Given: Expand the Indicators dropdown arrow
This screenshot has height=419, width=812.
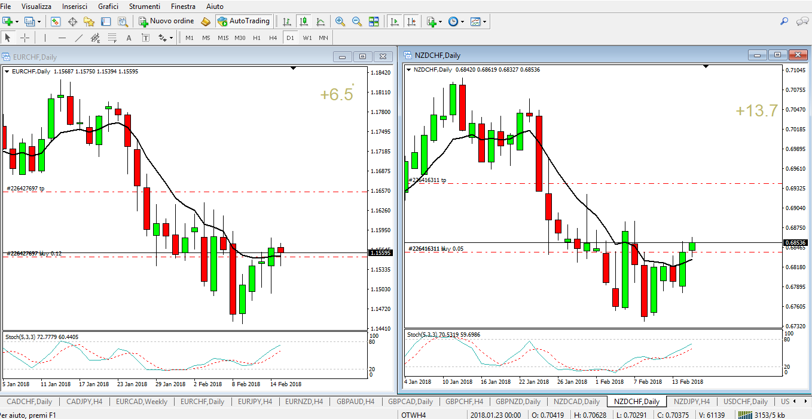Looking at the screenshot, I should [x=440, y=21].
